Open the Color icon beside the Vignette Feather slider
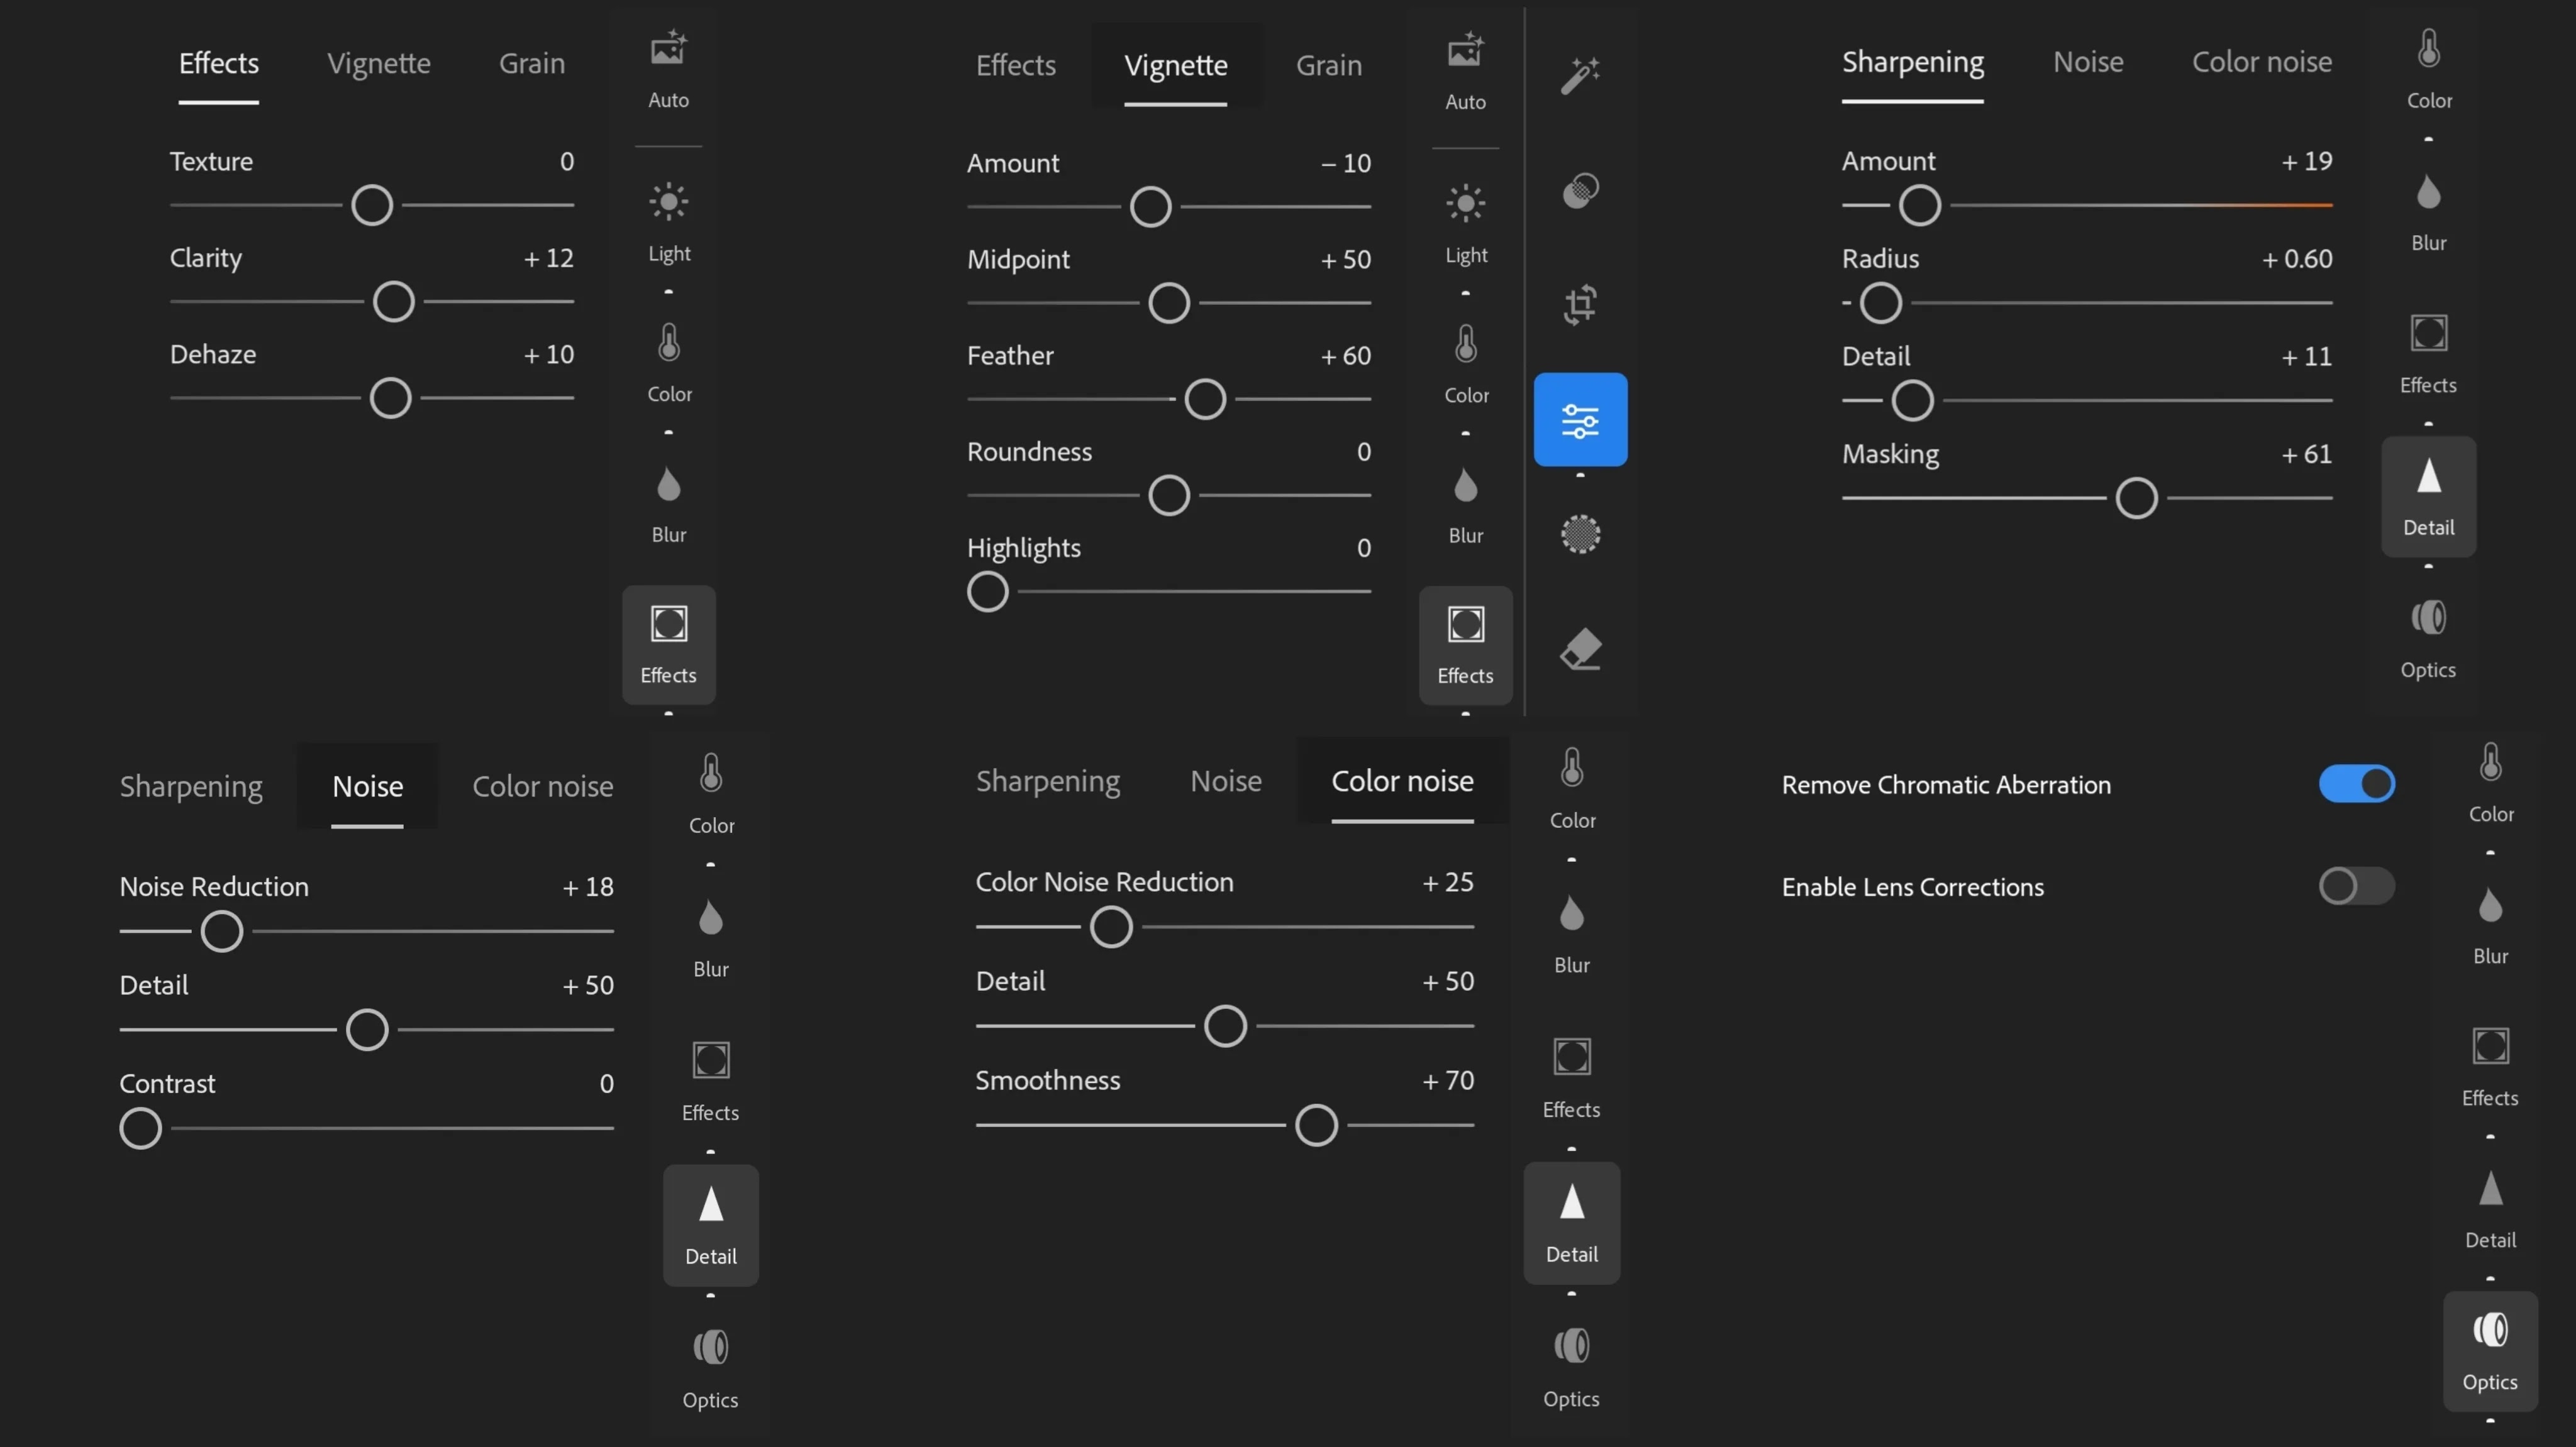The image size is (2576, 1447). click(1465, 364)
